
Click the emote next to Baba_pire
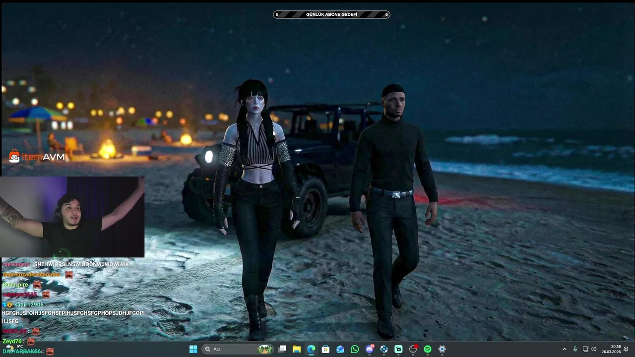coord(37,285)
